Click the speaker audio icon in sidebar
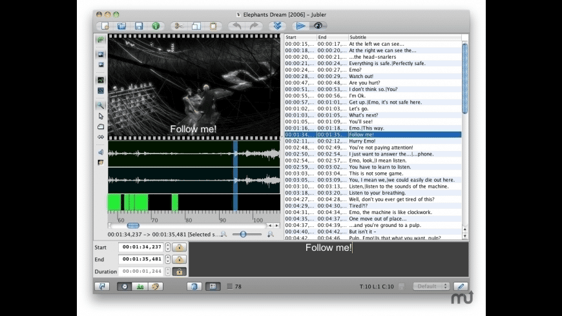Screen dimensions: 562x316 pos(101,152)
